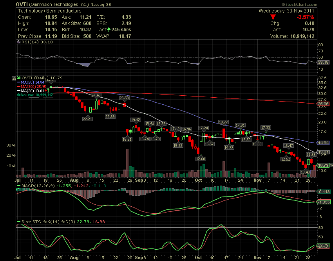The image size is (333, 261).
Task: Click the 17.33 November high label
Action: pyautogui.click(x=266, y=127)
